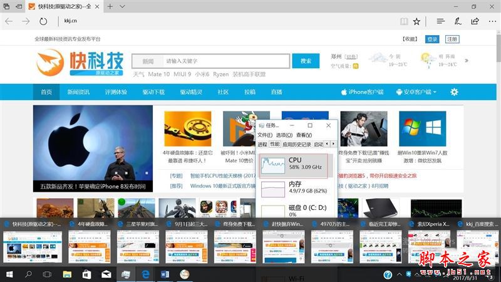
Task: Click the Ryzen hot keyword
Action: [x=221, y=74]
